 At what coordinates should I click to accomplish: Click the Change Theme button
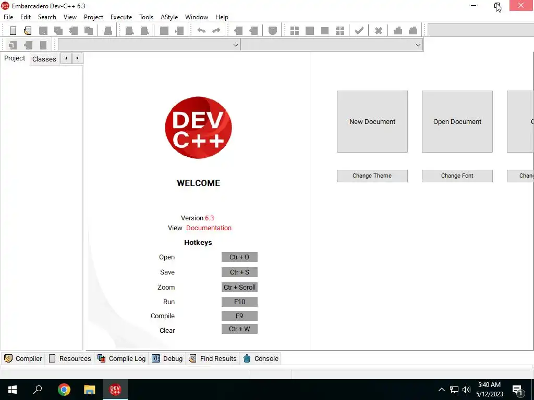click(372, 176)
